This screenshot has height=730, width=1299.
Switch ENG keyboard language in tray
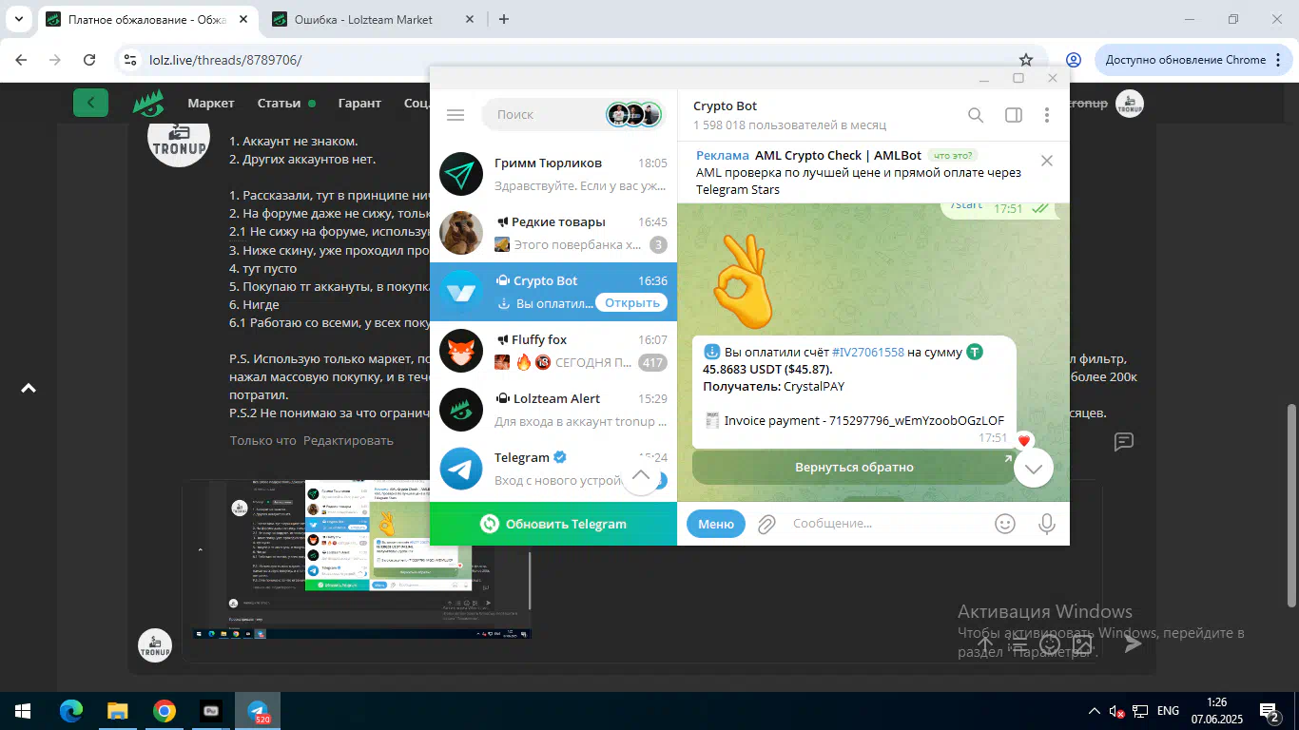[x=1168, y=711]
